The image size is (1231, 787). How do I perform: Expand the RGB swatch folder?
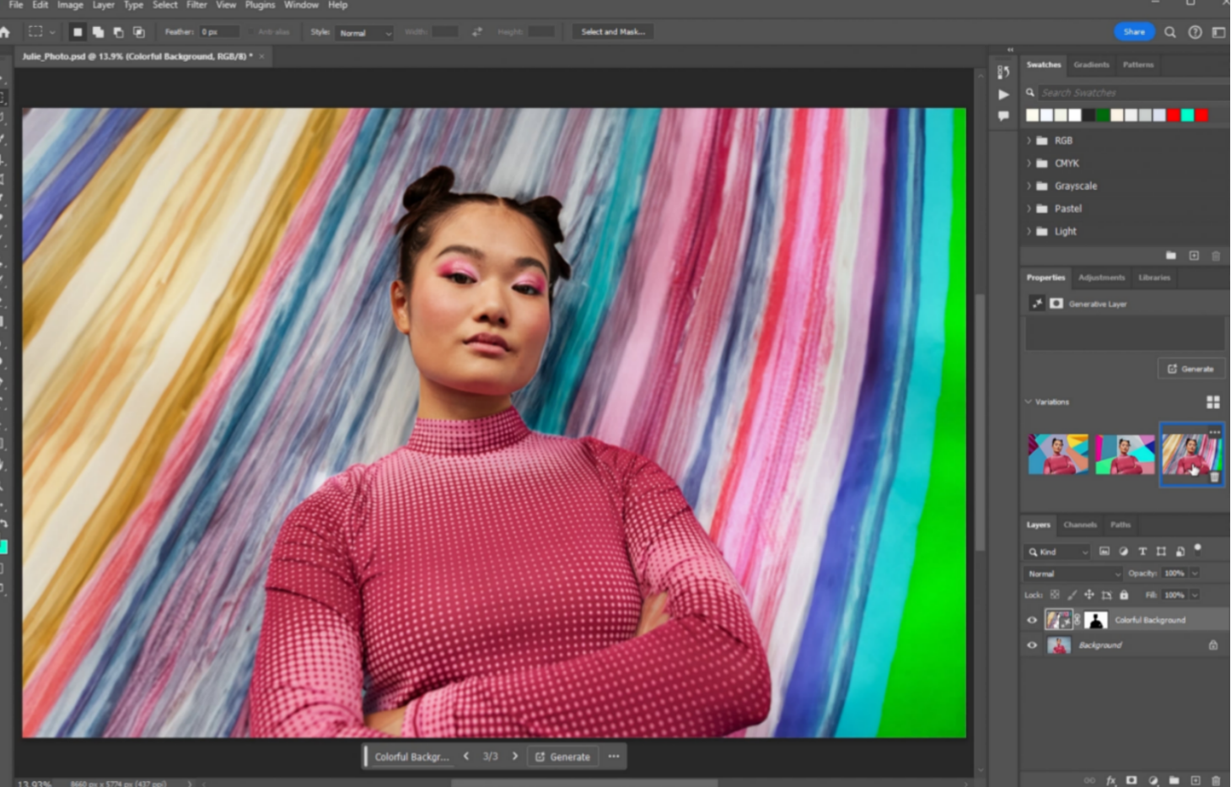coord(1029,141)
